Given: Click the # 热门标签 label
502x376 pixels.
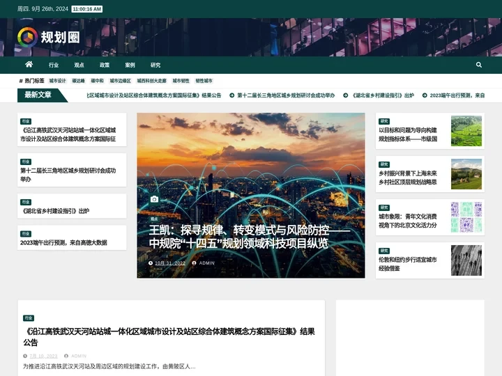Looking at the screenshot, I should (31, 81).
